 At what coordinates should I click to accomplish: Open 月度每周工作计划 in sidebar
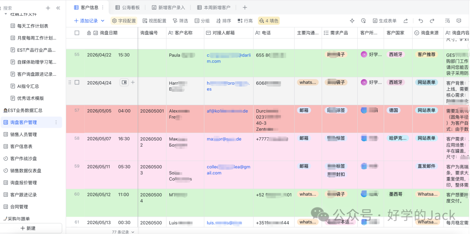tap(33, 38)
